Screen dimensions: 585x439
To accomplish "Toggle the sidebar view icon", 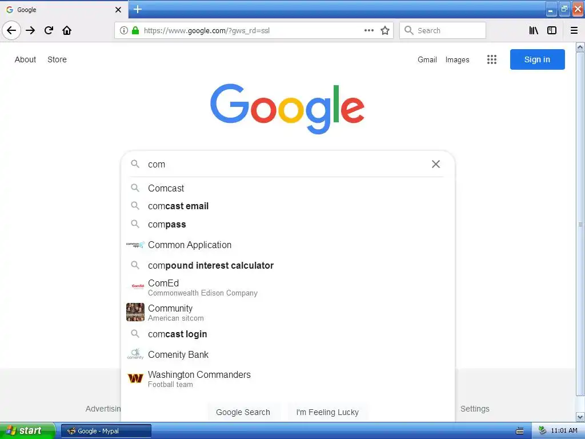I will coord(552,30).
